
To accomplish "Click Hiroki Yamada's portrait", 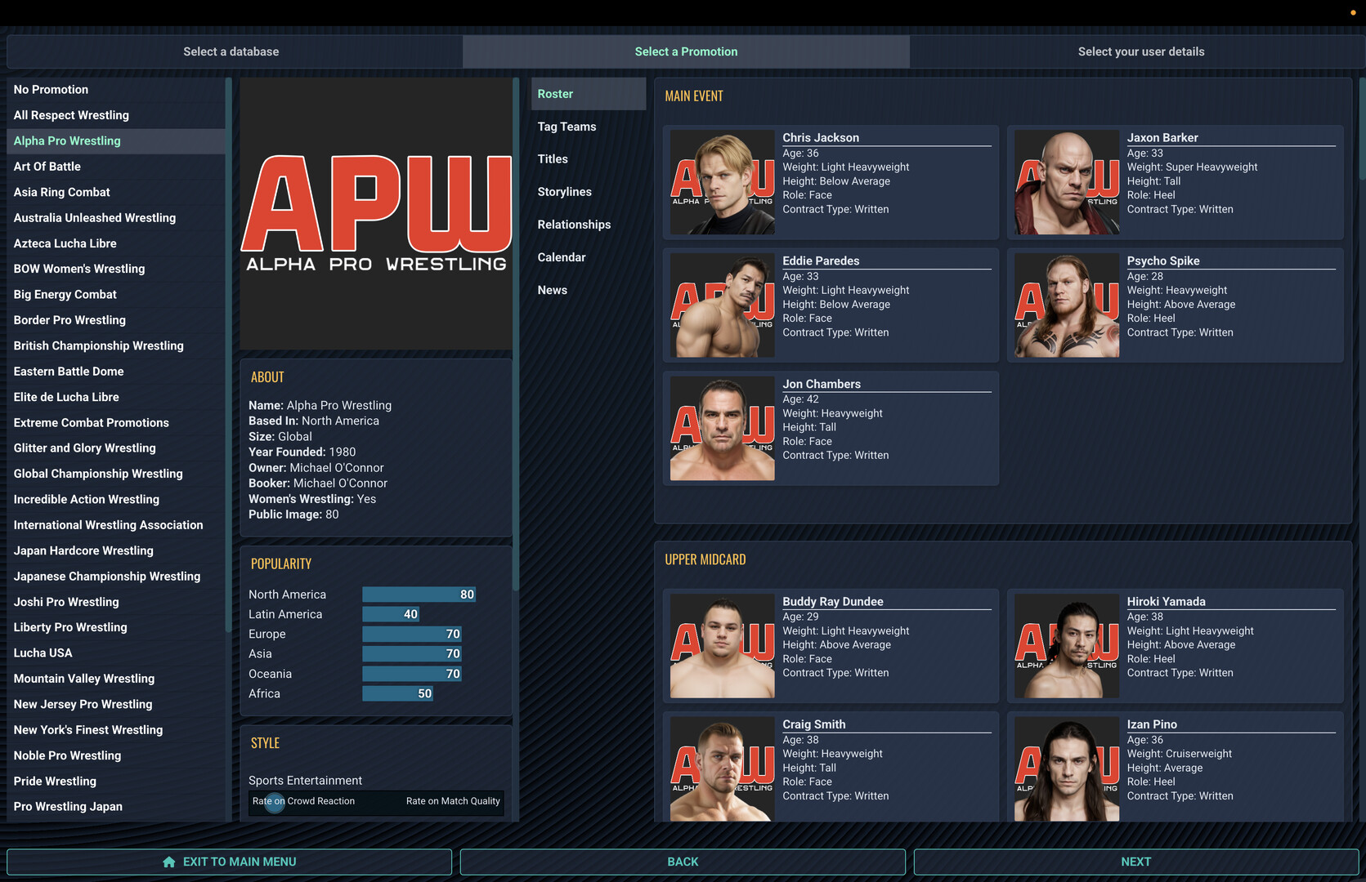I will 1066,645.
